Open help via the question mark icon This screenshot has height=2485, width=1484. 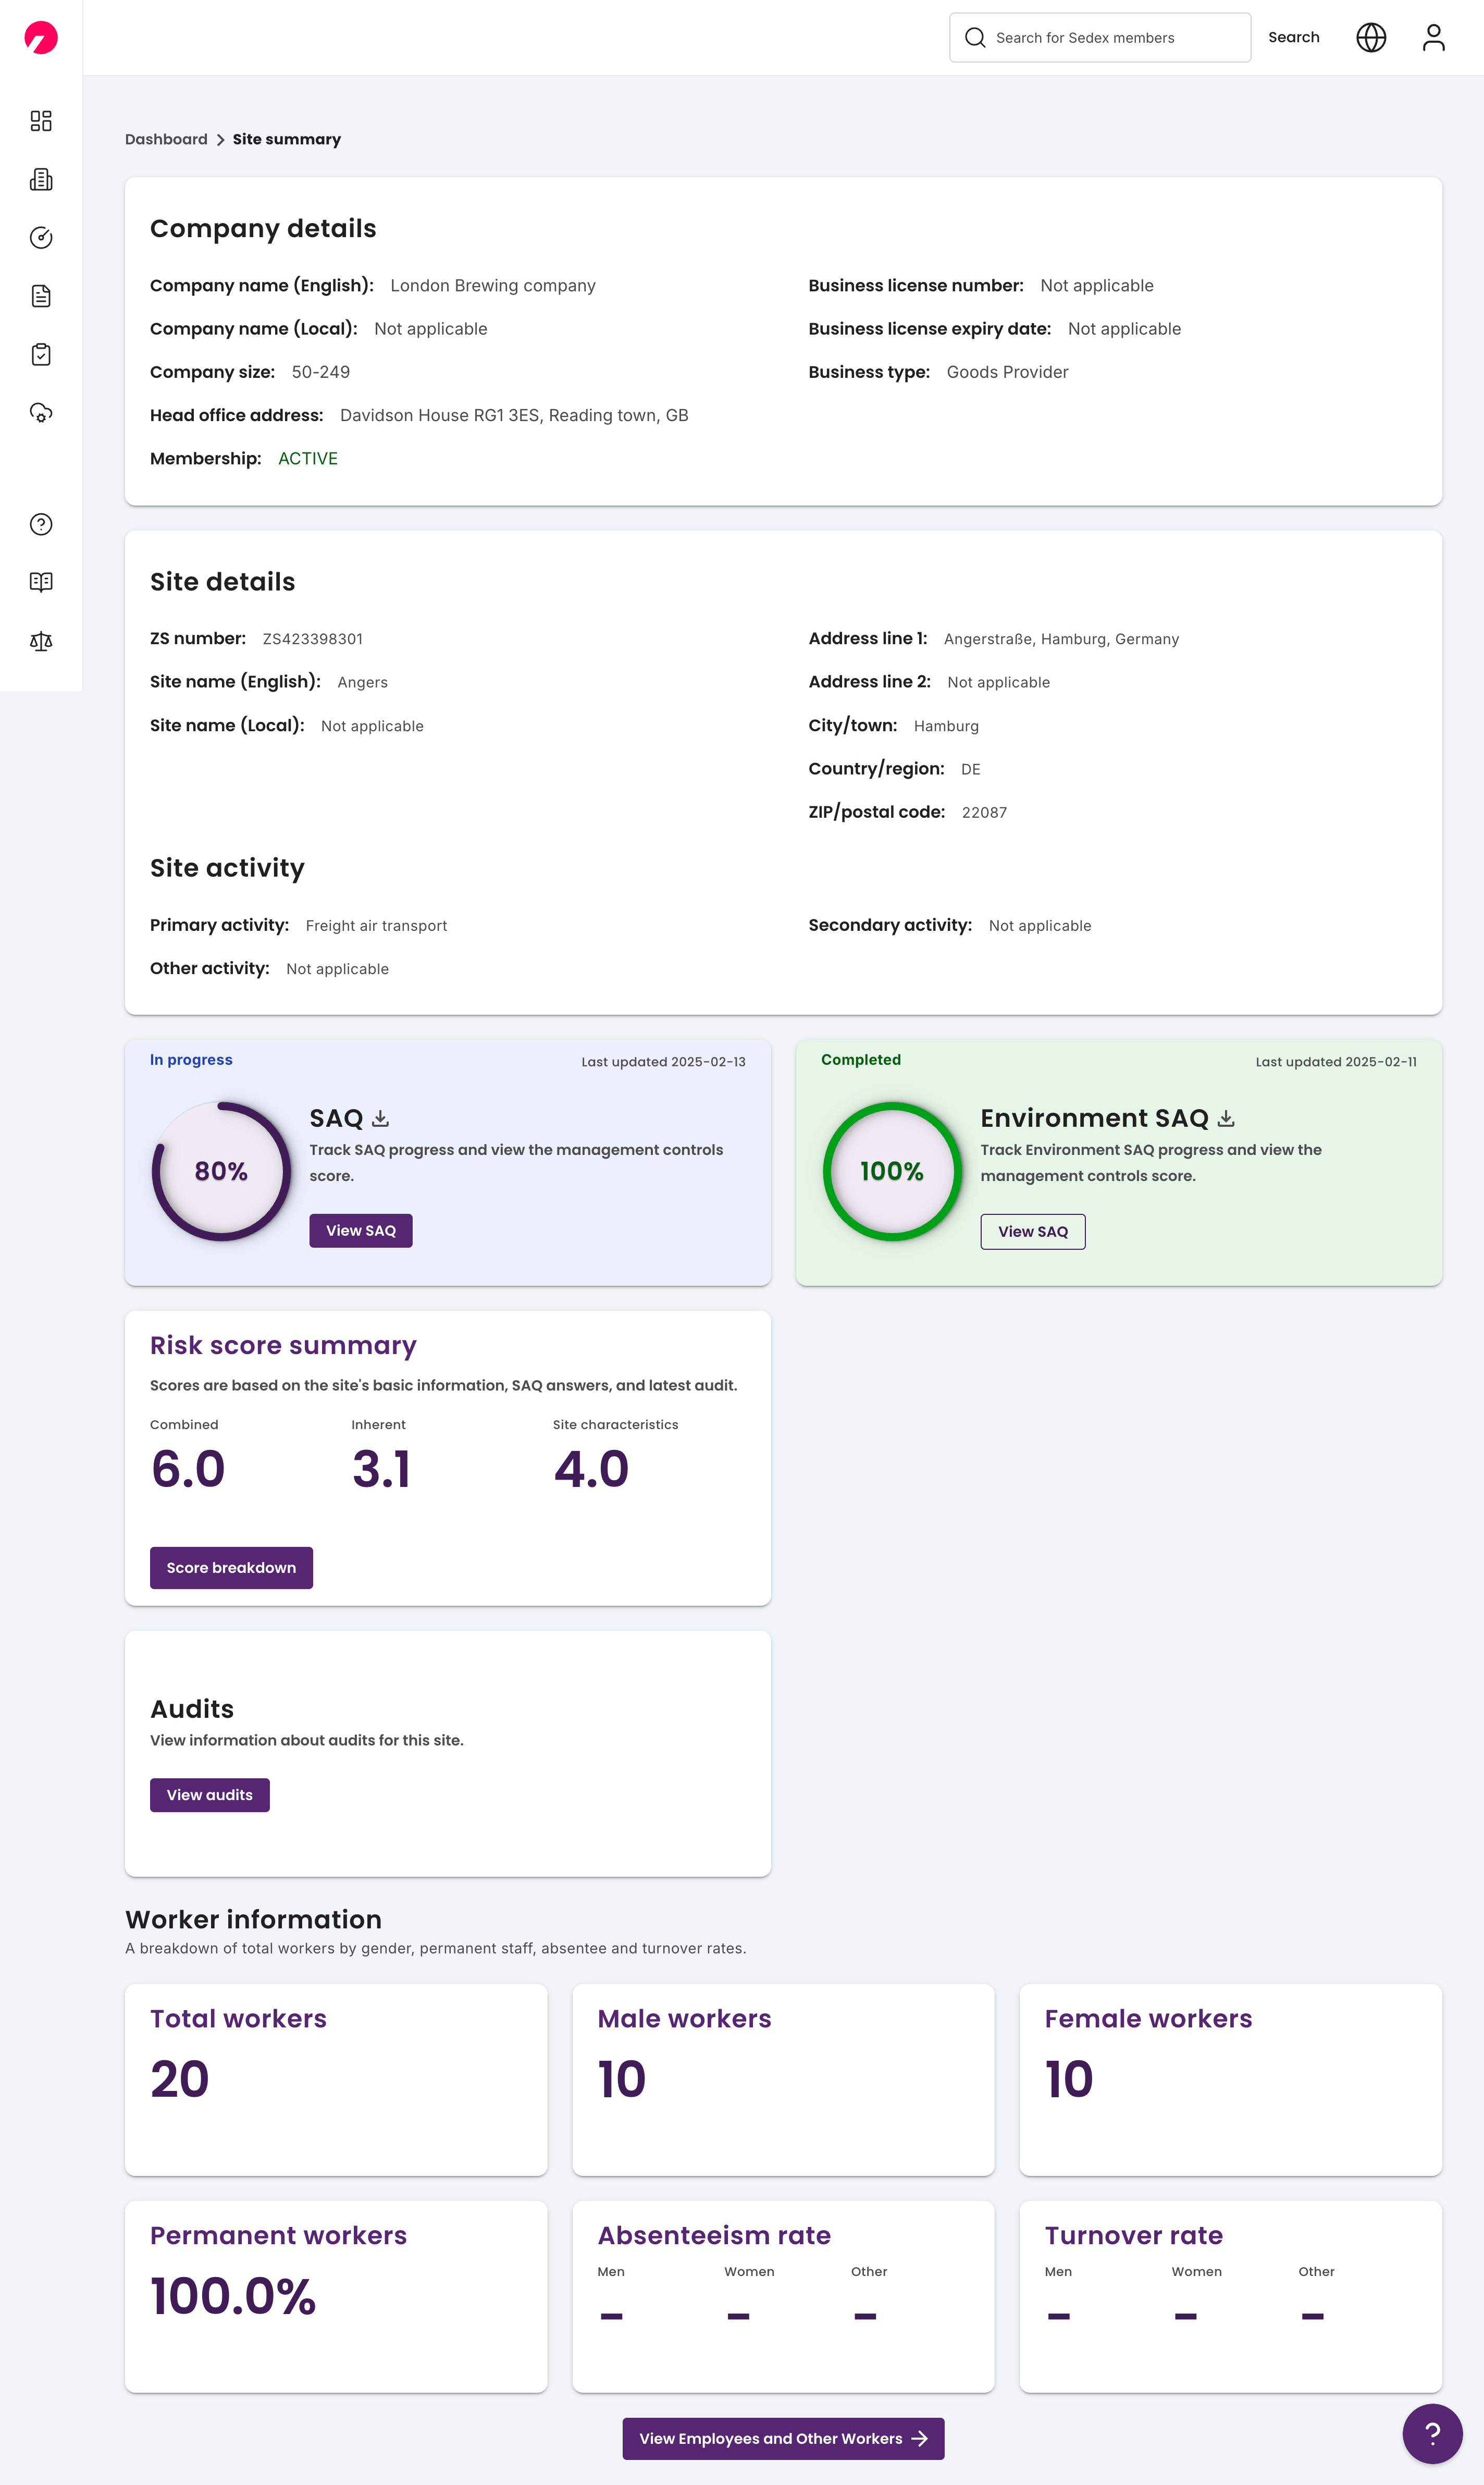pyautogui.click(x=41, y=524)
